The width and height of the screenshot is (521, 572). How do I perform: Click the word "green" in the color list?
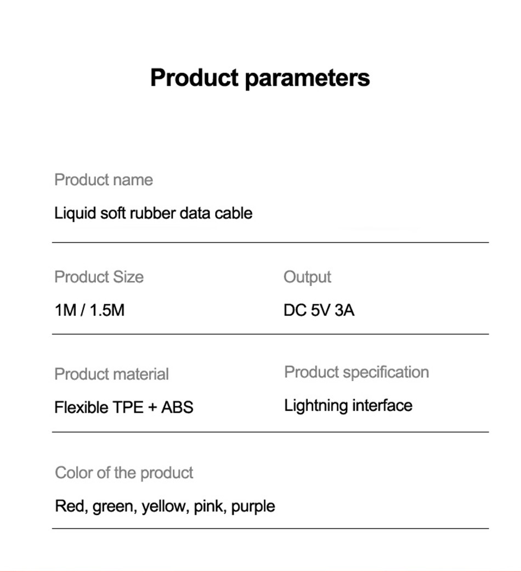point(113,506)
